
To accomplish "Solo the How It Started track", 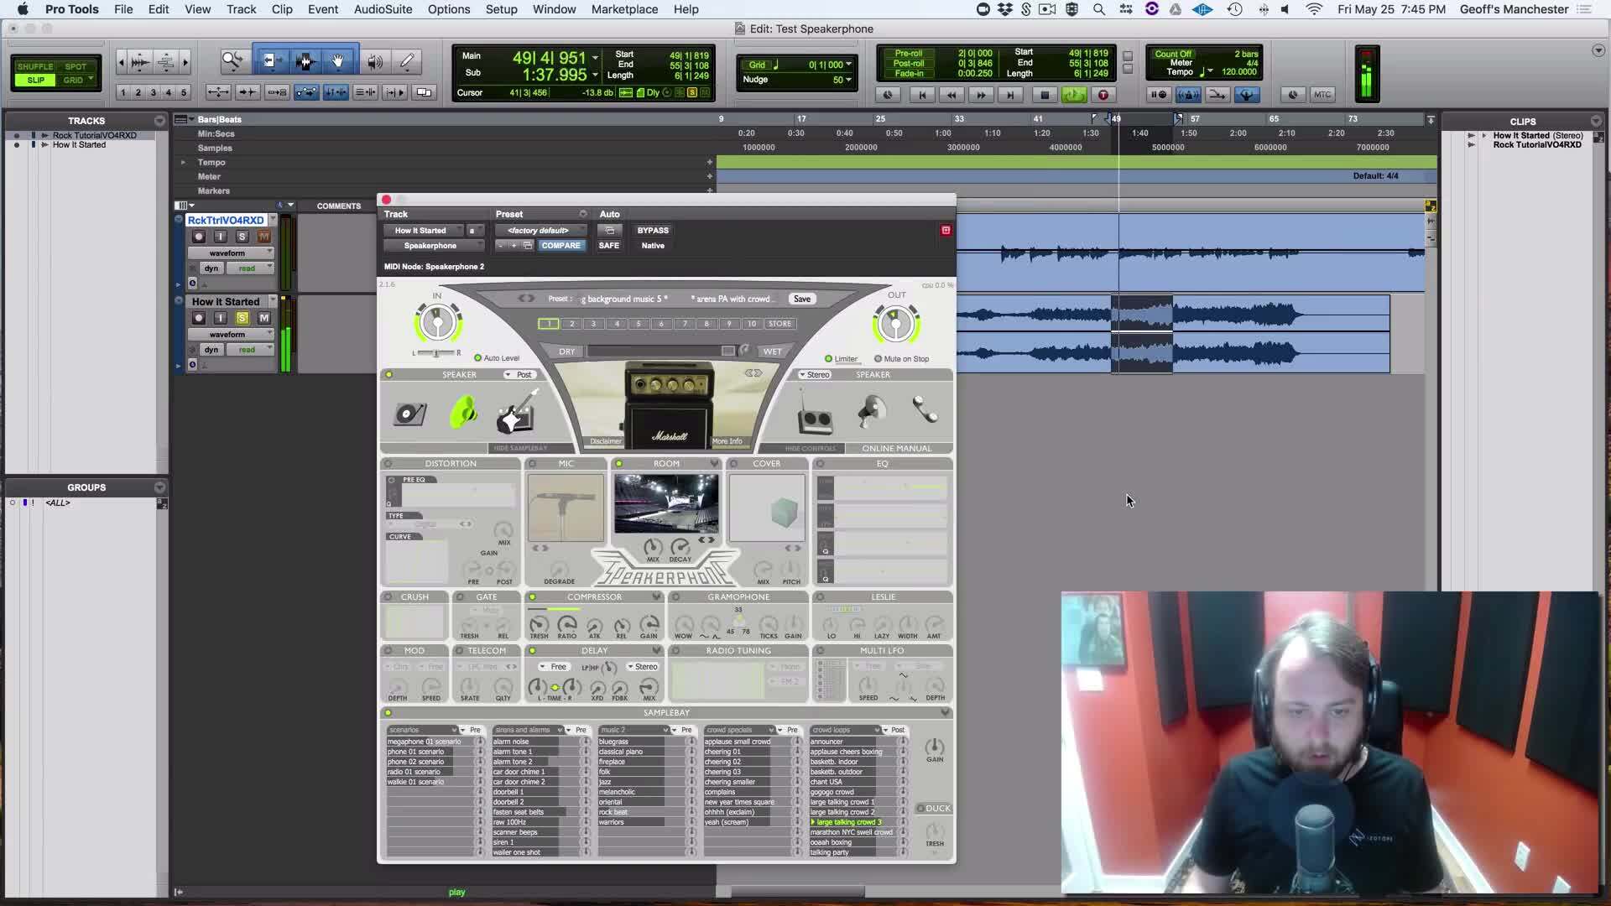I will tap(242, 318).
